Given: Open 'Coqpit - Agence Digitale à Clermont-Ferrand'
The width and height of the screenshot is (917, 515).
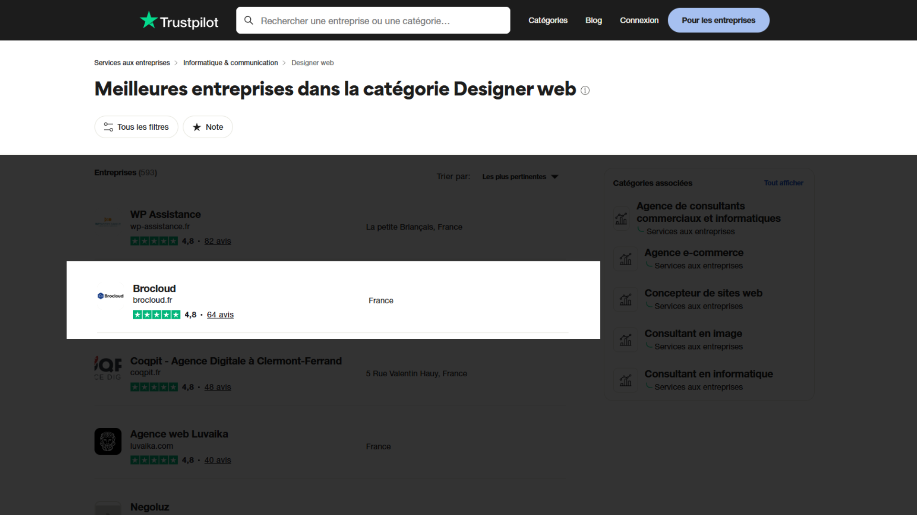Looking at the screenshot, I should 236,361.
